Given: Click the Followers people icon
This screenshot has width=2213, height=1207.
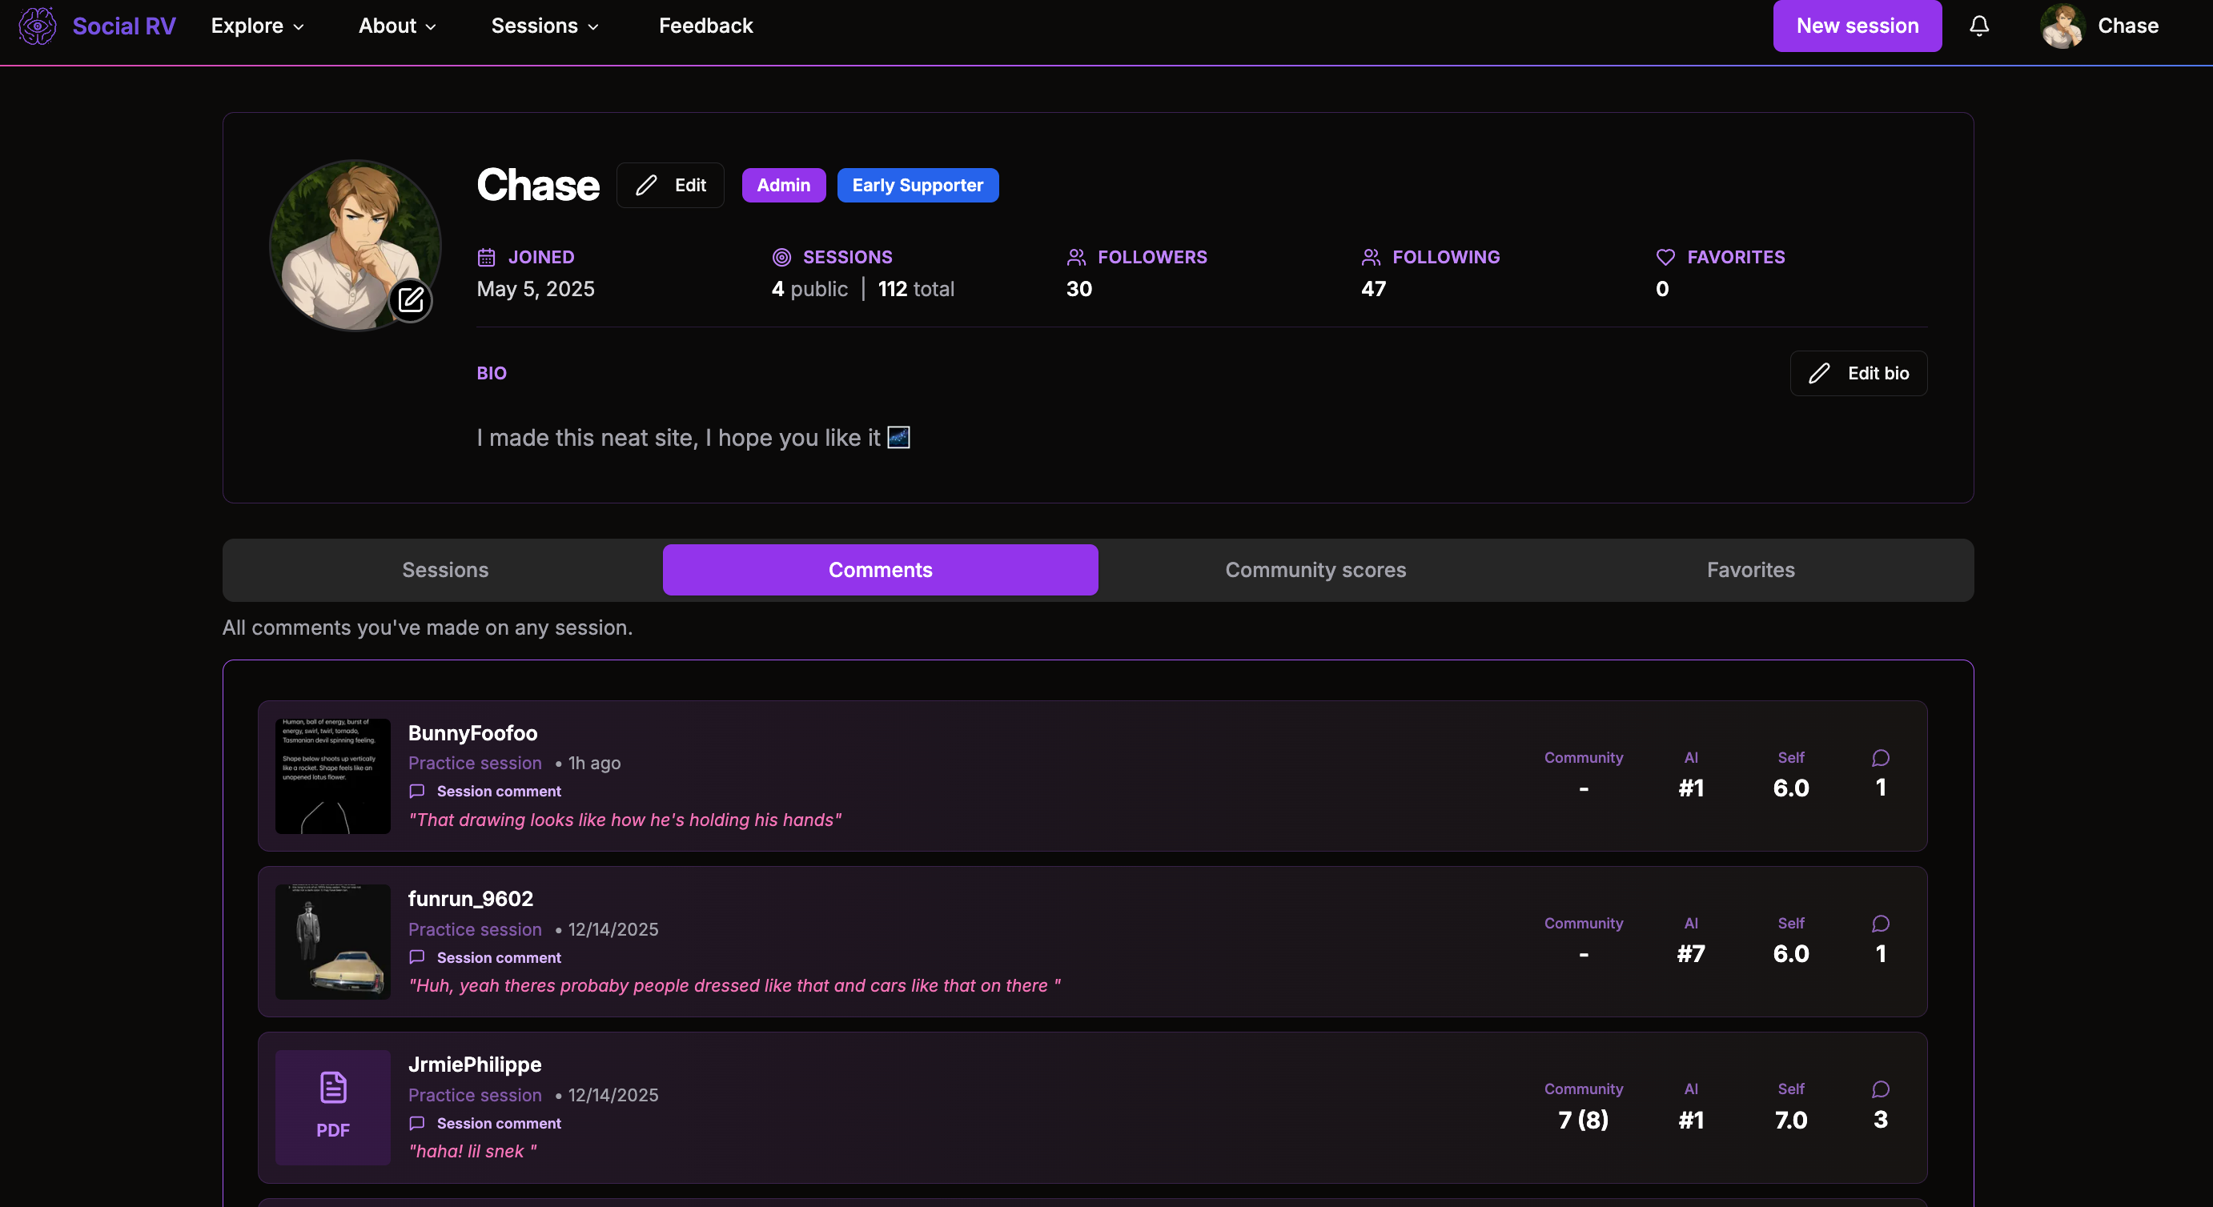Looking at the screenshot, I should (1075, 257).
